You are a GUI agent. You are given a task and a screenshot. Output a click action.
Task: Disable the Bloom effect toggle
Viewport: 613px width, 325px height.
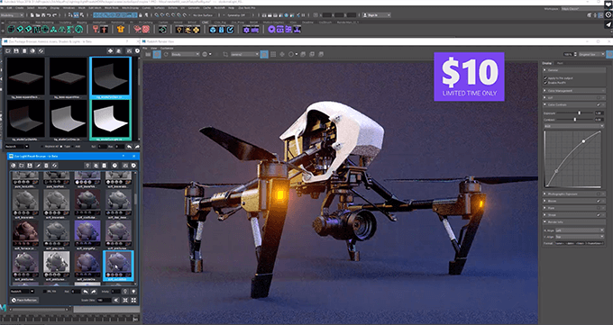pyautogui.click(x=599, y=201)
